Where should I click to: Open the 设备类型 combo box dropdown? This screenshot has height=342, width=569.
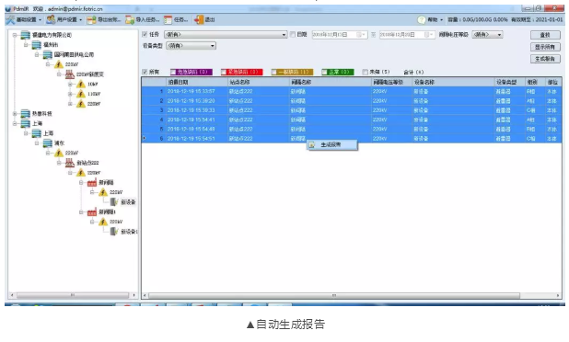tap(213, 46)
